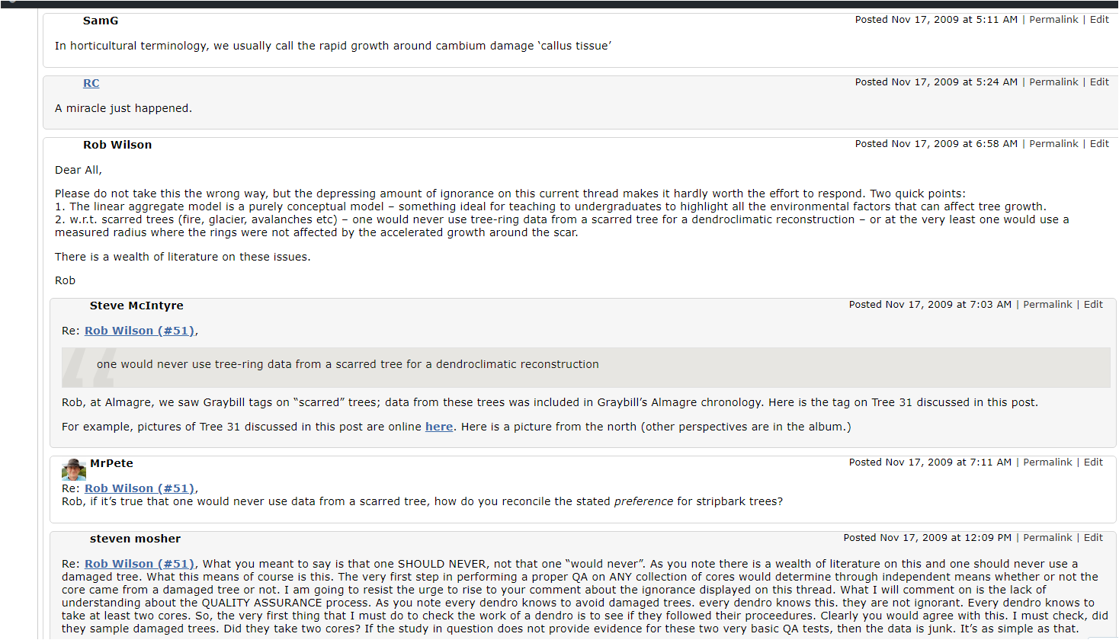This screenshot has width=1119, height=640.
Task: Edit steven mosher's comment
Action: coord(1093,538)
